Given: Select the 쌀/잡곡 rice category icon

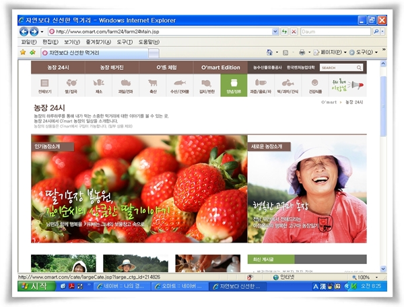Looking at the screenshot, I should click(71, 85).
